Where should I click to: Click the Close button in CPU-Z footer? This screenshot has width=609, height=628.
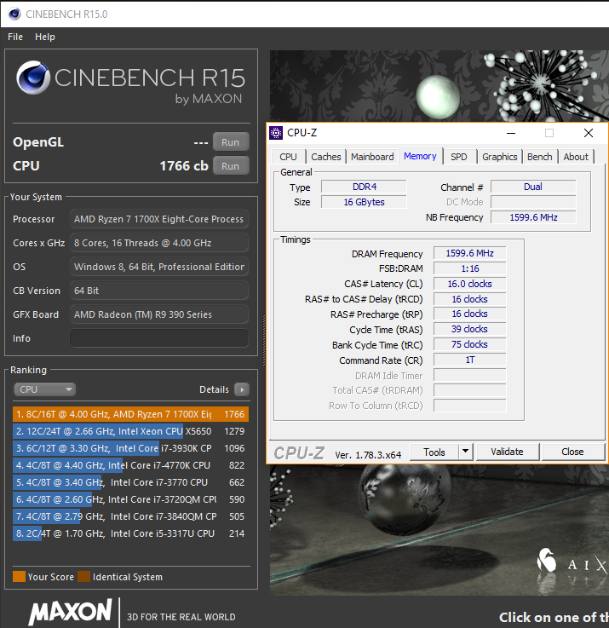572,452
